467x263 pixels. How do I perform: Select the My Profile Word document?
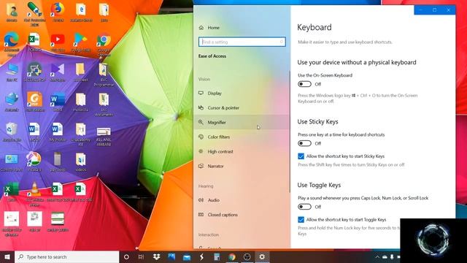(x=58, y=132)
